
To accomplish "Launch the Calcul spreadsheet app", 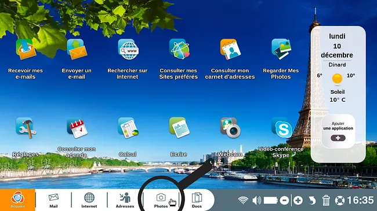I will pos(128,128).
